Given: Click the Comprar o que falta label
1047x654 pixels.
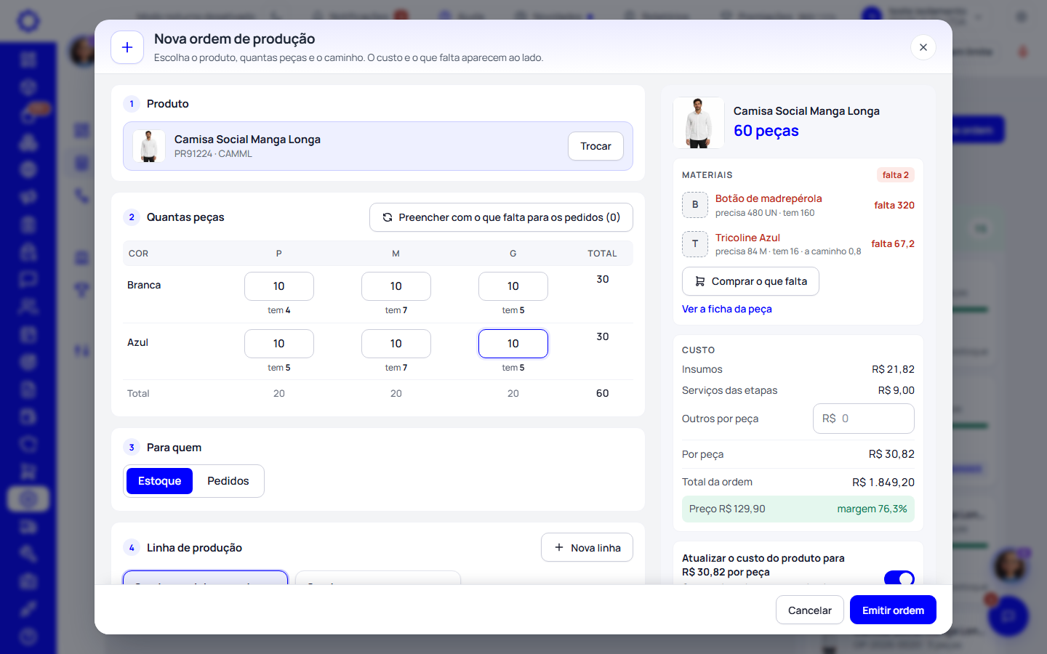Looking at the screenshot, I should [x=759, y=281].
